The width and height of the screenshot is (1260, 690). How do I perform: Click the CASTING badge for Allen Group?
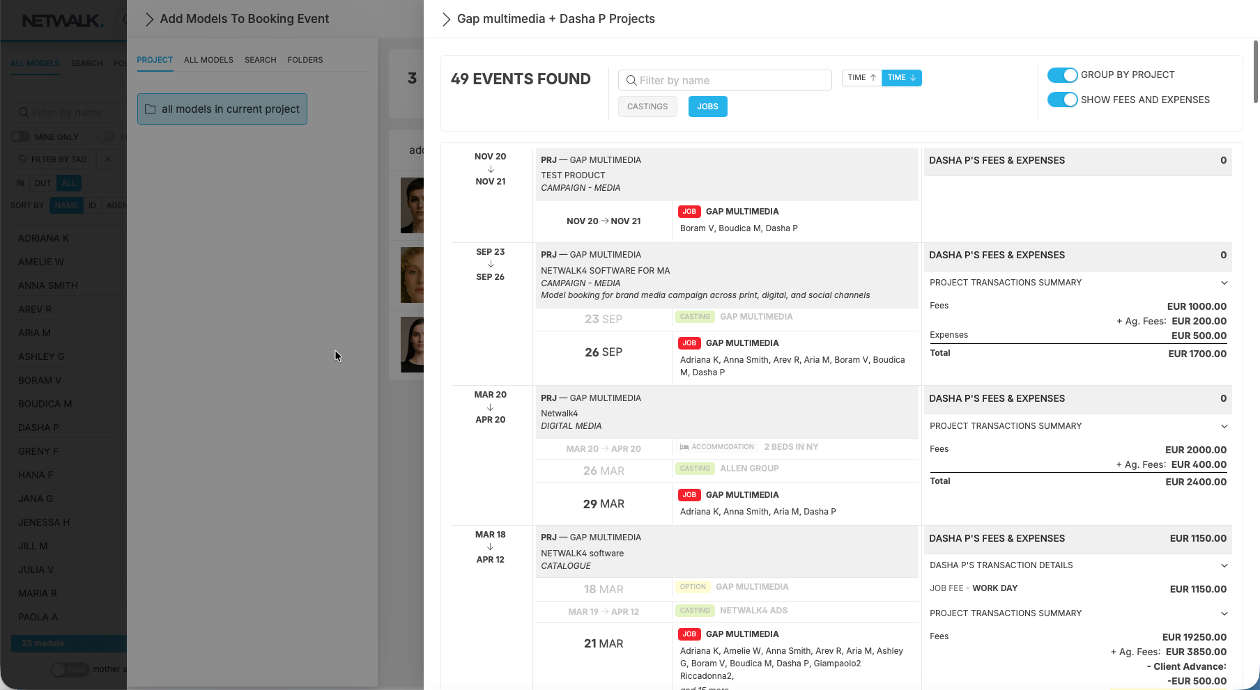pyautogui.click(x=694, y=469)
